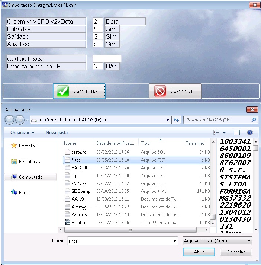Click the SE application icon in title bar

tap(5, 5)
